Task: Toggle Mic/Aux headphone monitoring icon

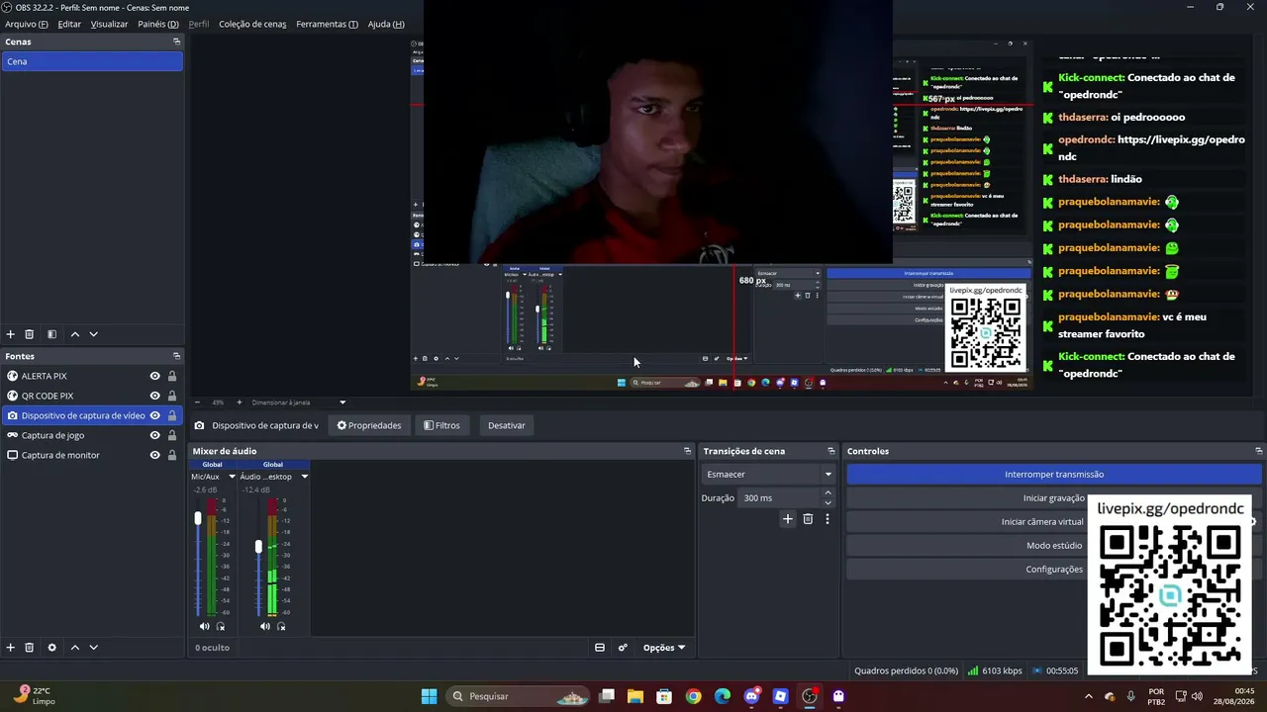Action: pyautogui.click(x=221, y=626)
